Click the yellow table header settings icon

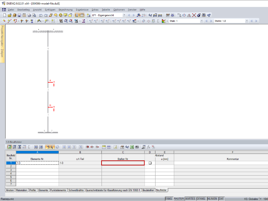[104, 147]
